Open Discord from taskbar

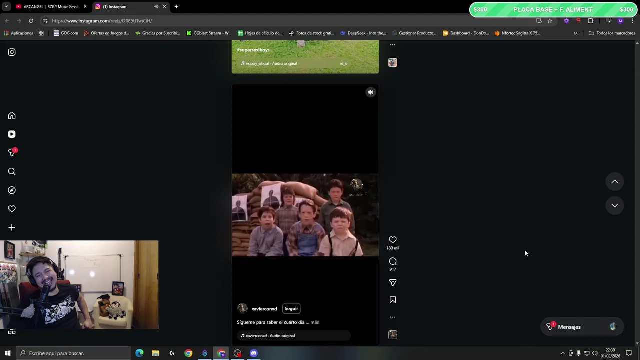tap(254, 353)
